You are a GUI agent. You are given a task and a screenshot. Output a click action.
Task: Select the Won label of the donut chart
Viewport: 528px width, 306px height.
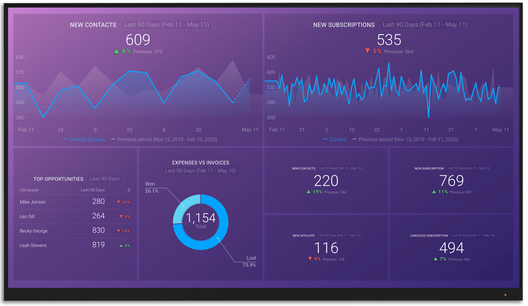tap(151, 184)
